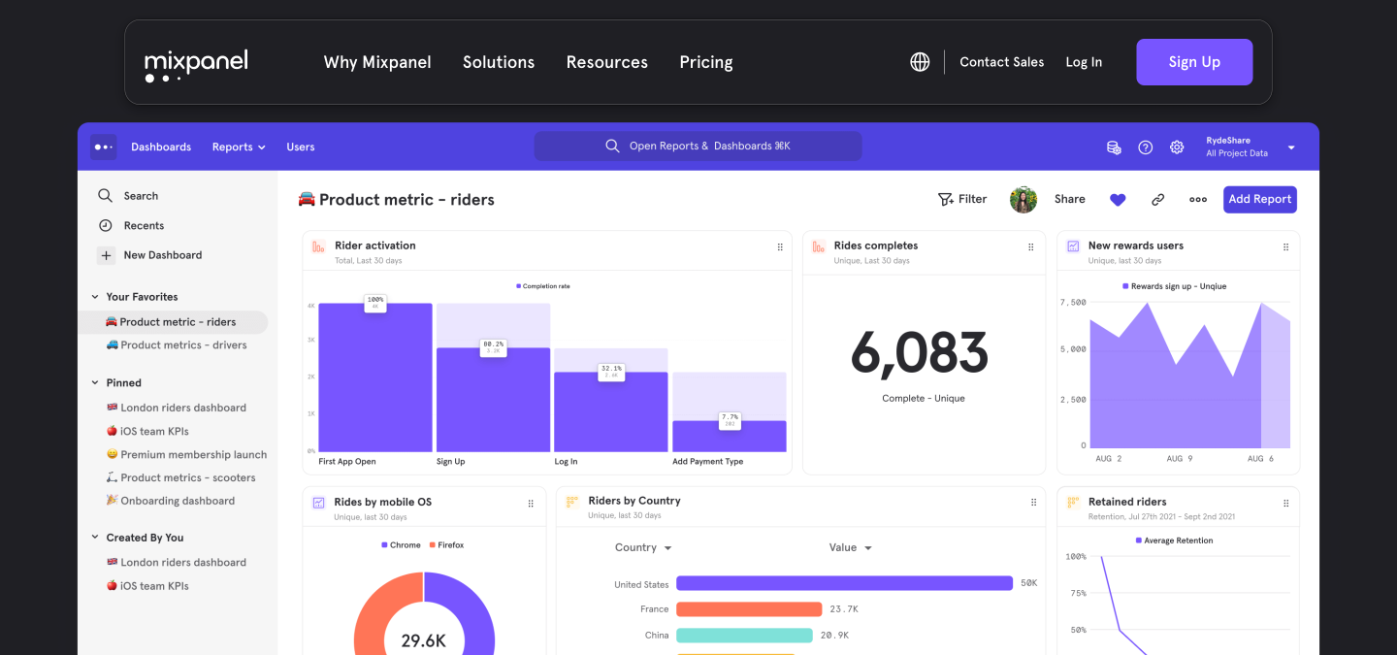The width and height of the screenshot is (1397, 655).
Task: Click the user avatar photo
Action: [1023, 199]
